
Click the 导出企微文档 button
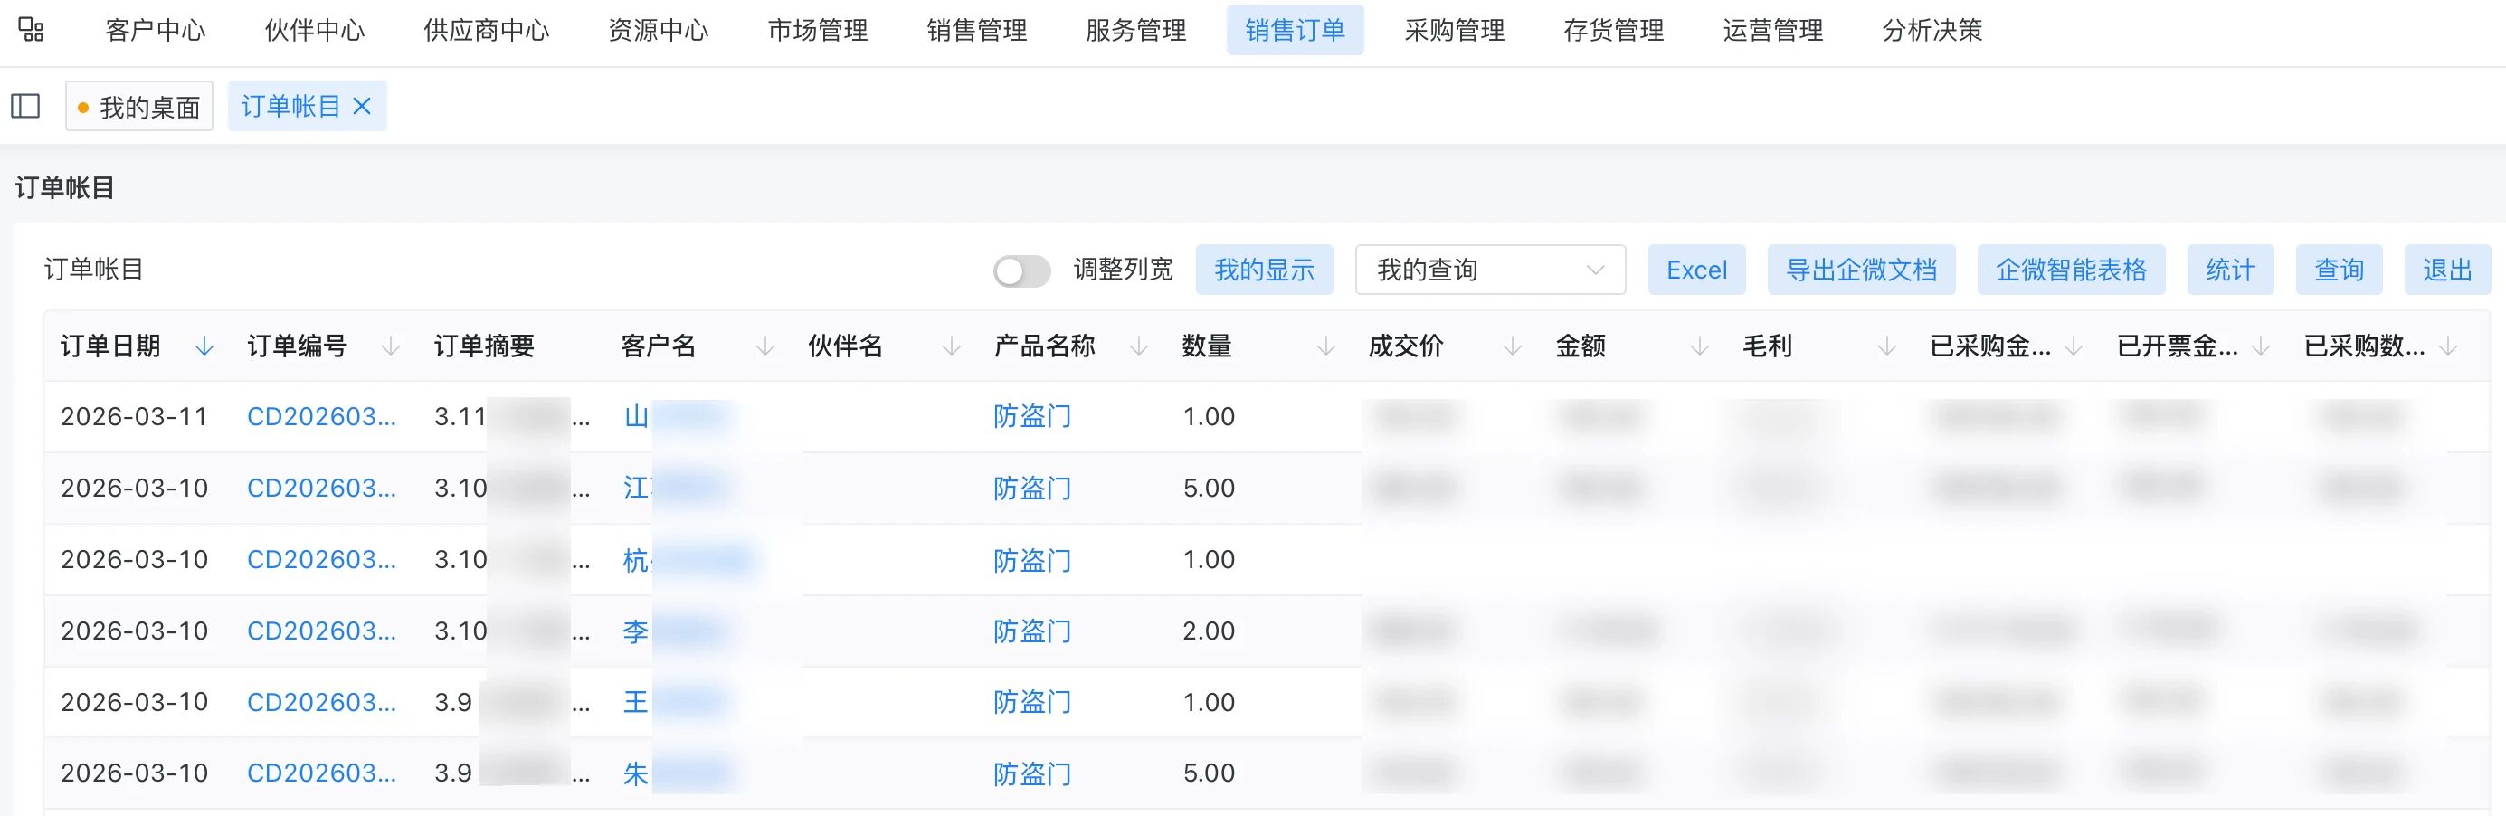coord(1860,270)
